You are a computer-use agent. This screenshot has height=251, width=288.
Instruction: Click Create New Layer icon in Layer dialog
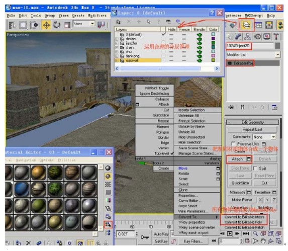pos(119,22)
